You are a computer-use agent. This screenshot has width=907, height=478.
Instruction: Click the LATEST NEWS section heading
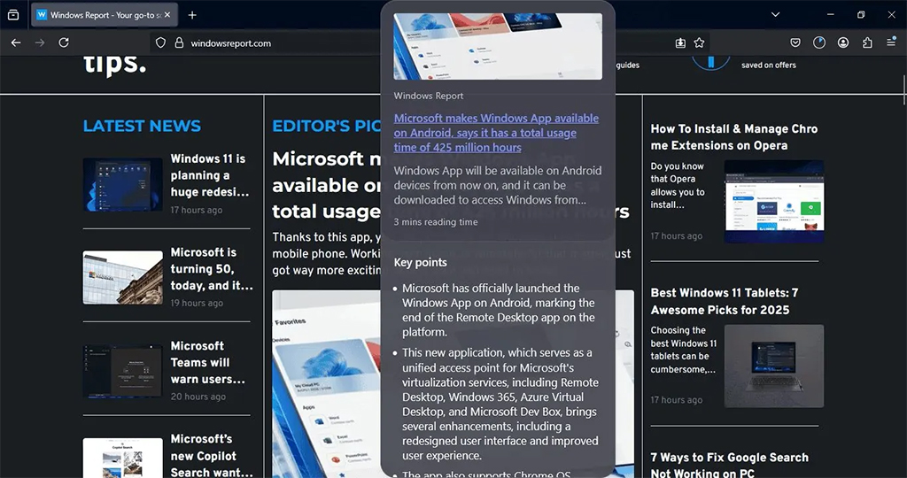point(142,126)
